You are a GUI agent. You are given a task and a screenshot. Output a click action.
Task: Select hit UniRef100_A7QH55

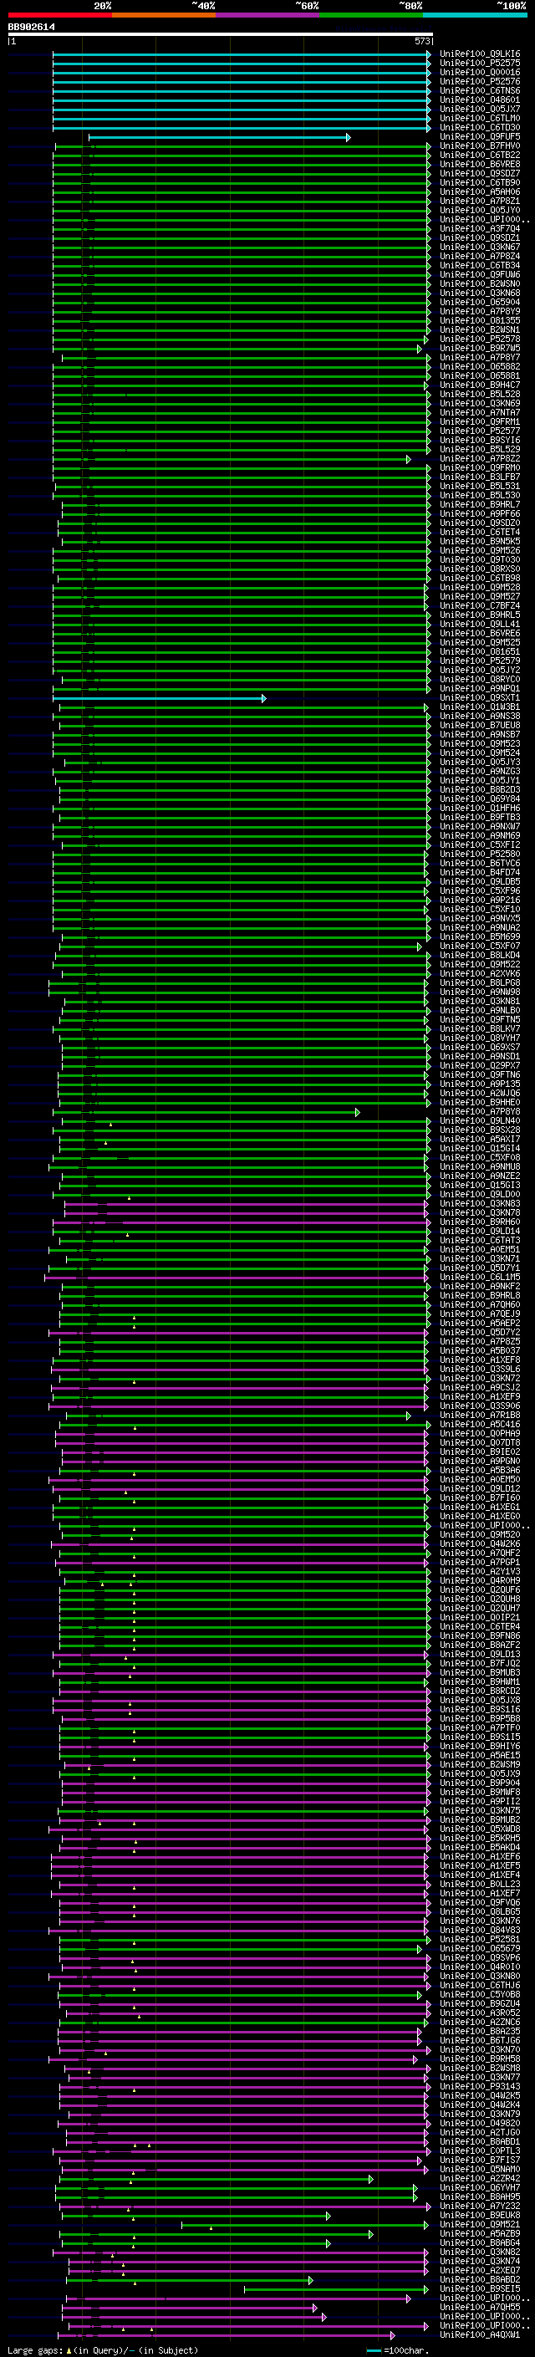coord(479,2308)
